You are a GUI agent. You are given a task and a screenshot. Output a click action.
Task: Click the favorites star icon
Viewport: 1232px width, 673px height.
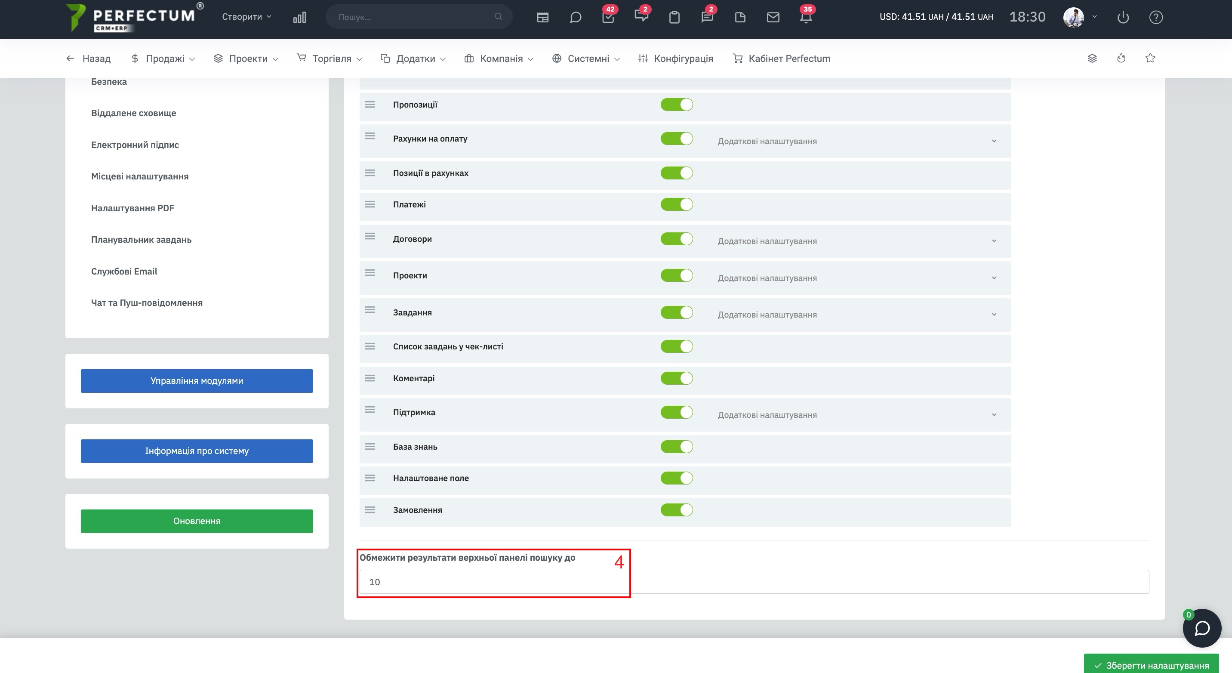(1150, 59)
